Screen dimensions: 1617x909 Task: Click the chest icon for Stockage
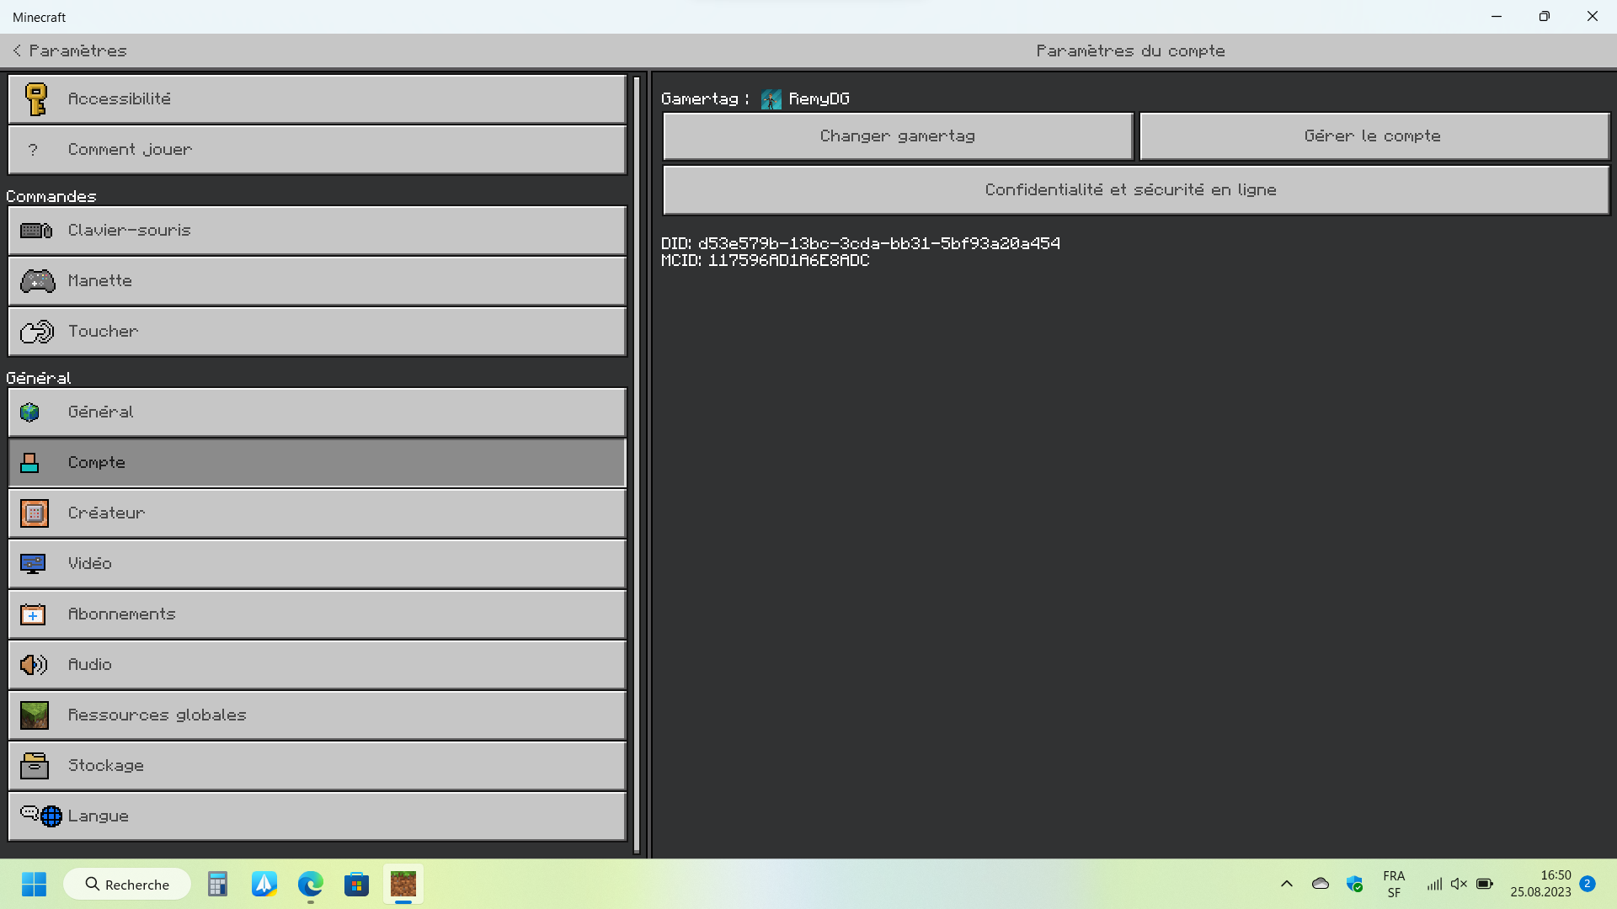click(35, 766)
